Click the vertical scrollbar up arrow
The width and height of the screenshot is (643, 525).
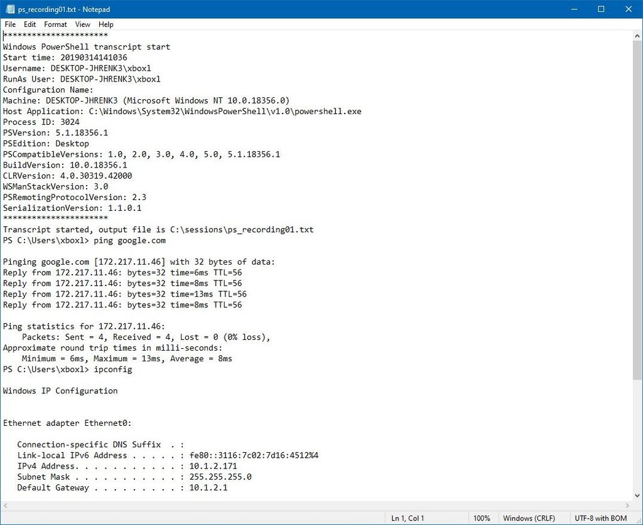637,36
